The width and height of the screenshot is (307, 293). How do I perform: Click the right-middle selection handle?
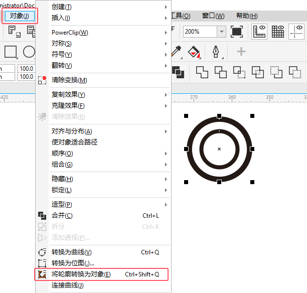click(x=252, y=149)
